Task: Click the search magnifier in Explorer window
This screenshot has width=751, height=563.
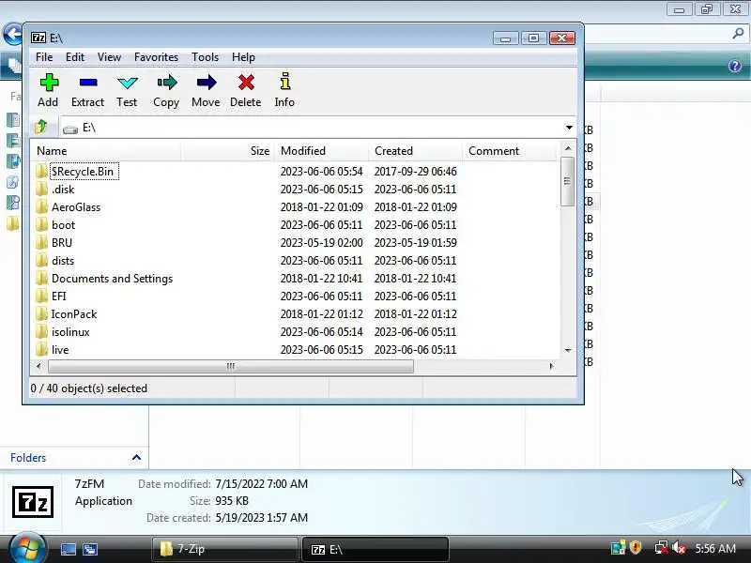Action: (738, 33)
